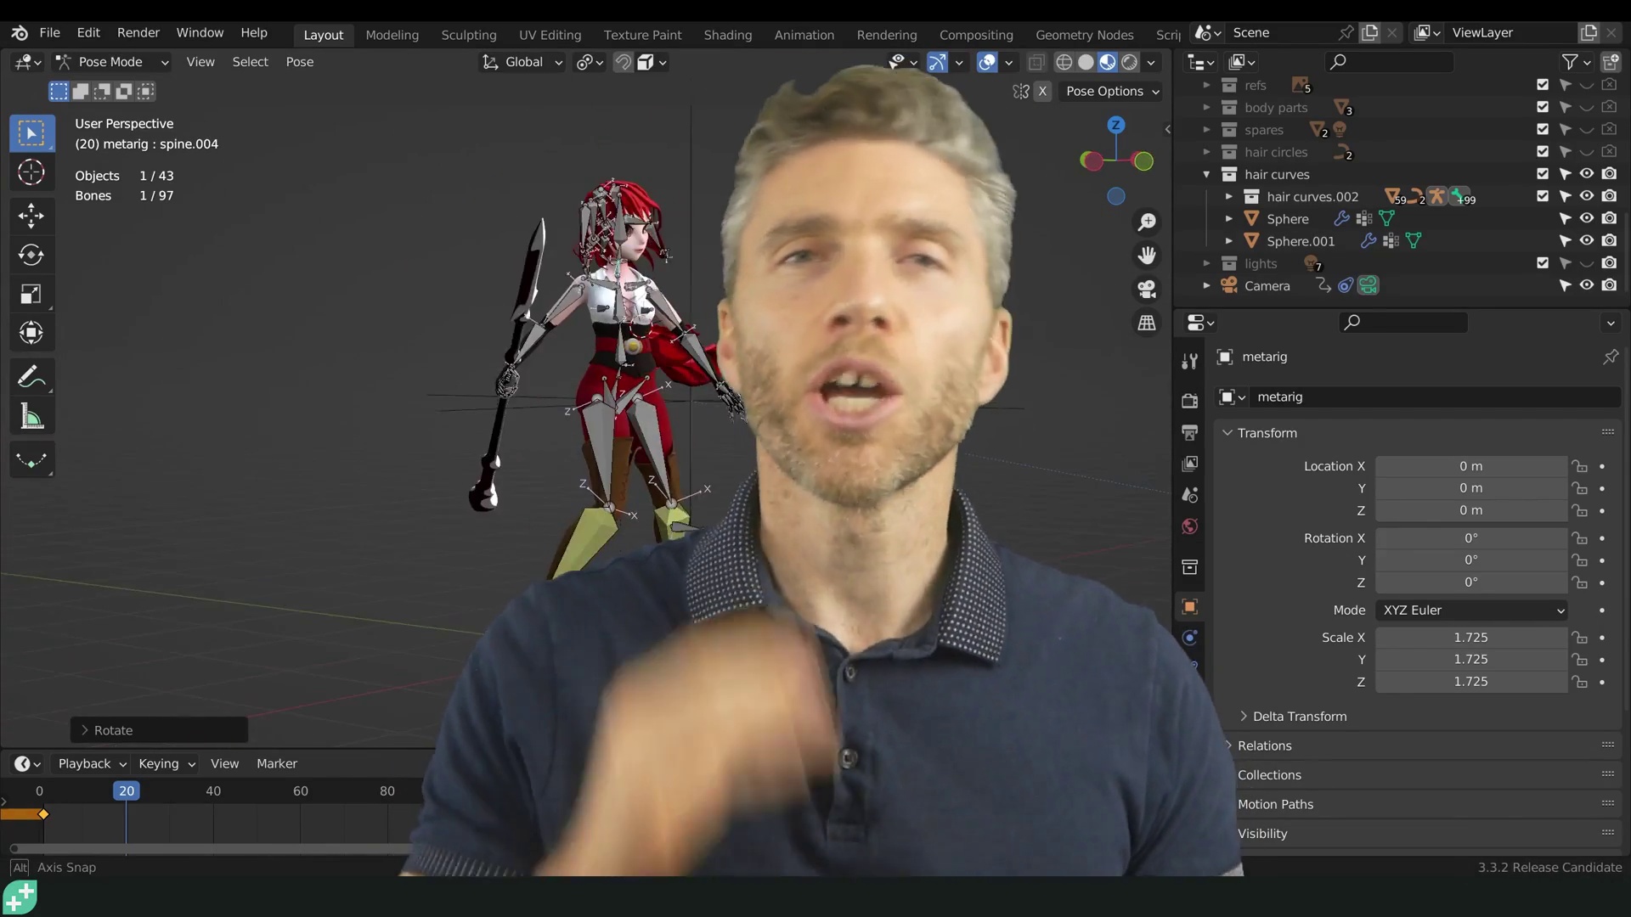1631x917 pixels.
Task: Switch perspective/orthographic grid icon
Action: [1147, 323]
